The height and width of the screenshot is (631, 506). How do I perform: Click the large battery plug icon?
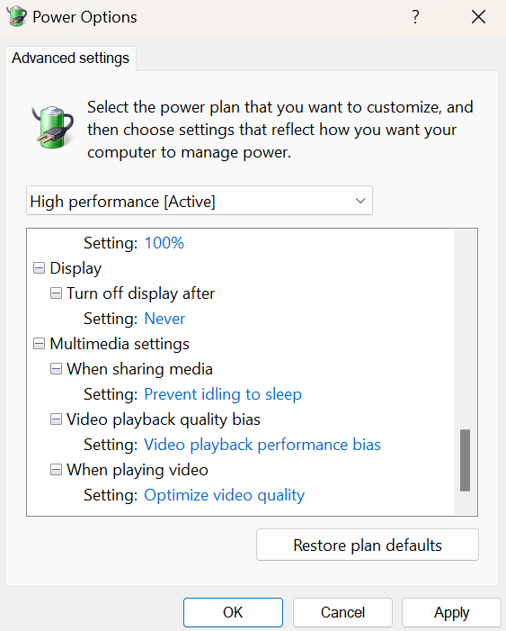pos(53,127)
